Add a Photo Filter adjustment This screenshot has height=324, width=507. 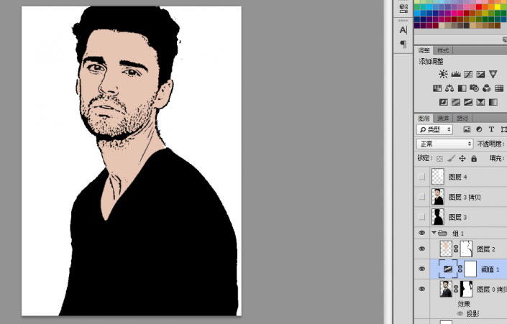point(474,88)
